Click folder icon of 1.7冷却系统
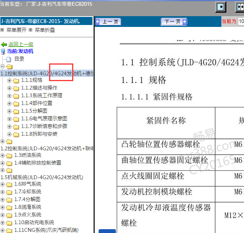This screenshot has width=244, height=233. (9, 192)
